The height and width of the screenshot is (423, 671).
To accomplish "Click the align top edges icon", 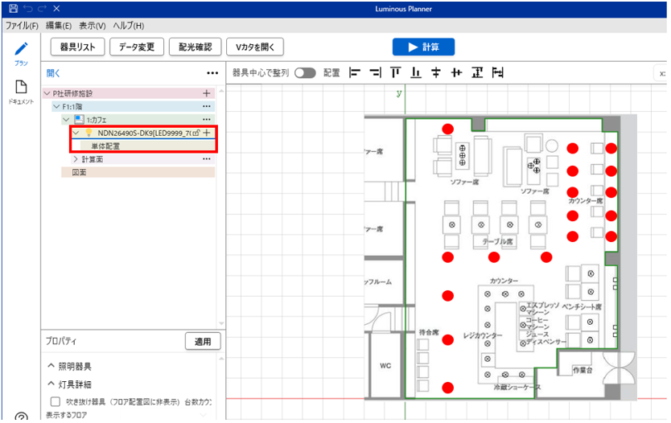I will tap(395, 72).
